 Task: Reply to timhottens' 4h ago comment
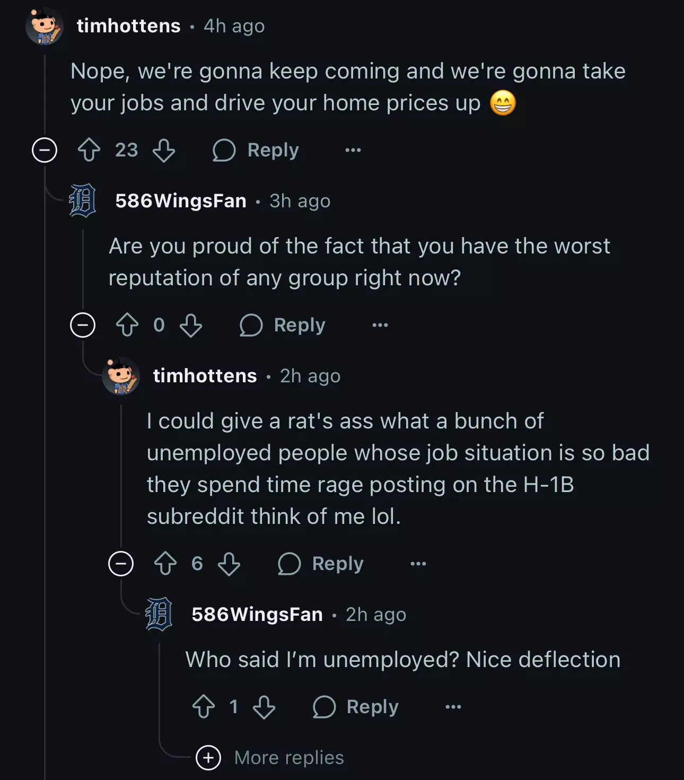(256, 150)
